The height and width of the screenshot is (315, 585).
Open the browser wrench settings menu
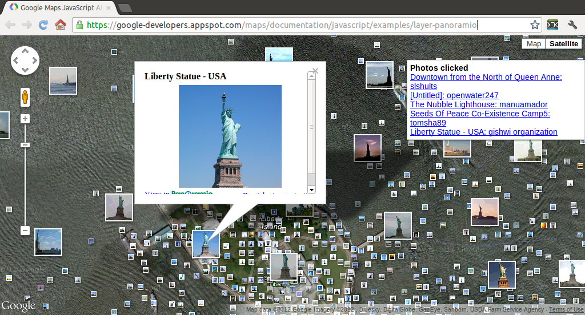(572, 25)
